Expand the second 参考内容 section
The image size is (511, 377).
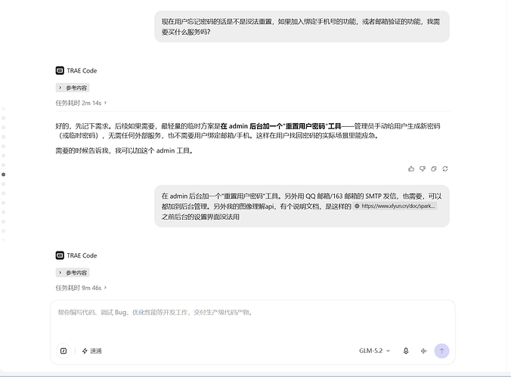coord(73,273)
